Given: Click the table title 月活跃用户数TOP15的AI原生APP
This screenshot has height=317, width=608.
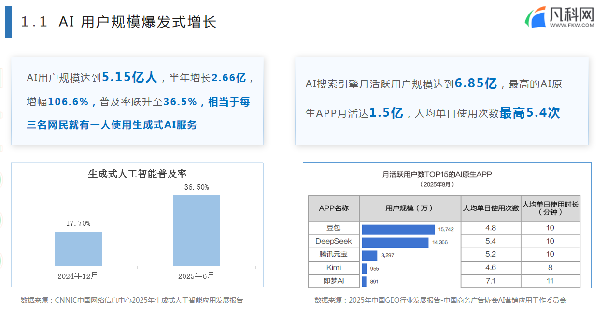Looking at the screenshot, I should point(437,174).
